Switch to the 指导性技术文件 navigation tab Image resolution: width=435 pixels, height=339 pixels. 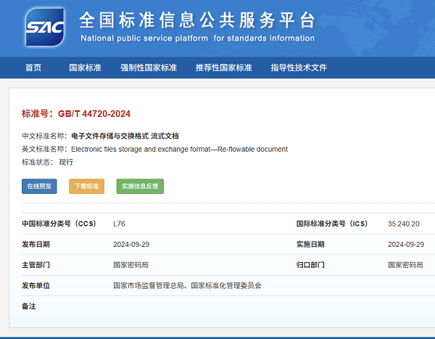click(x=299, y=68)
